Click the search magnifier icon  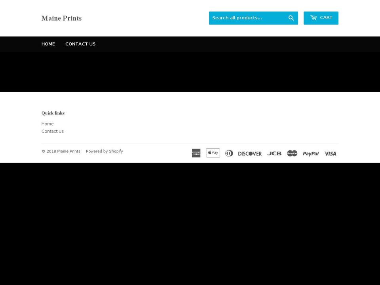(x=291, y=18)
